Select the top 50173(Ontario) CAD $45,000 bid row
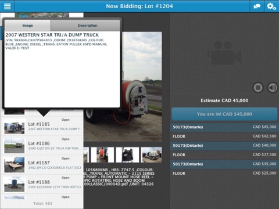The width and height of the screenshot is (279, 209). coord(224,127)
